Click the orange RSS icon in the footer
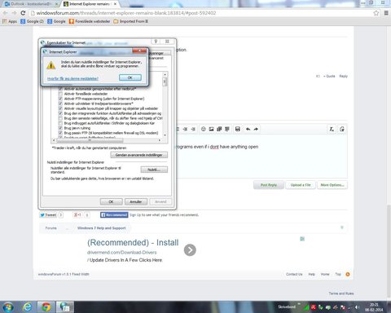391x313 pixels. click(x=348, y=274)
